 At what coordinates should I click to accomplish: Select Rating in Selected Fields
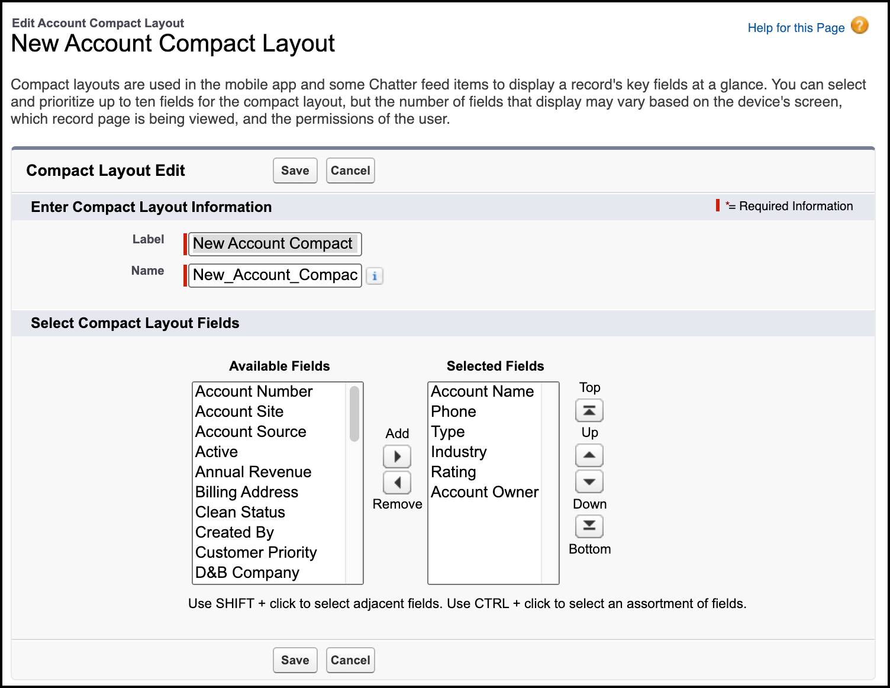click(485, 472)
